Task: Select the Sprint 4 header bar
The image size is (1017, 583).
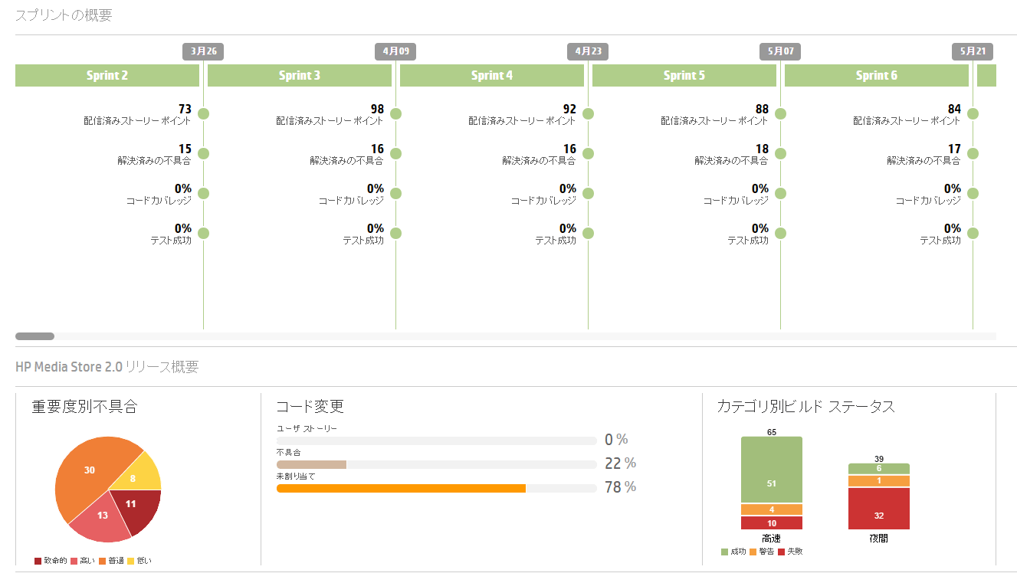Action: click(492, 75)
